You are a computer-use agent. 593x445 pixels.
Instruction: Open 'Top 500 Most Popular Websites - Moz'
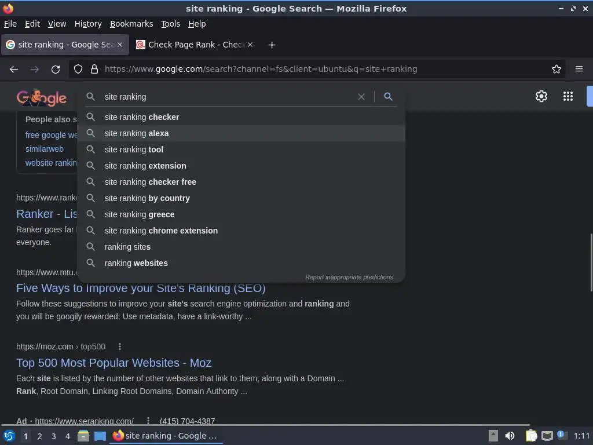click(114, 363)
